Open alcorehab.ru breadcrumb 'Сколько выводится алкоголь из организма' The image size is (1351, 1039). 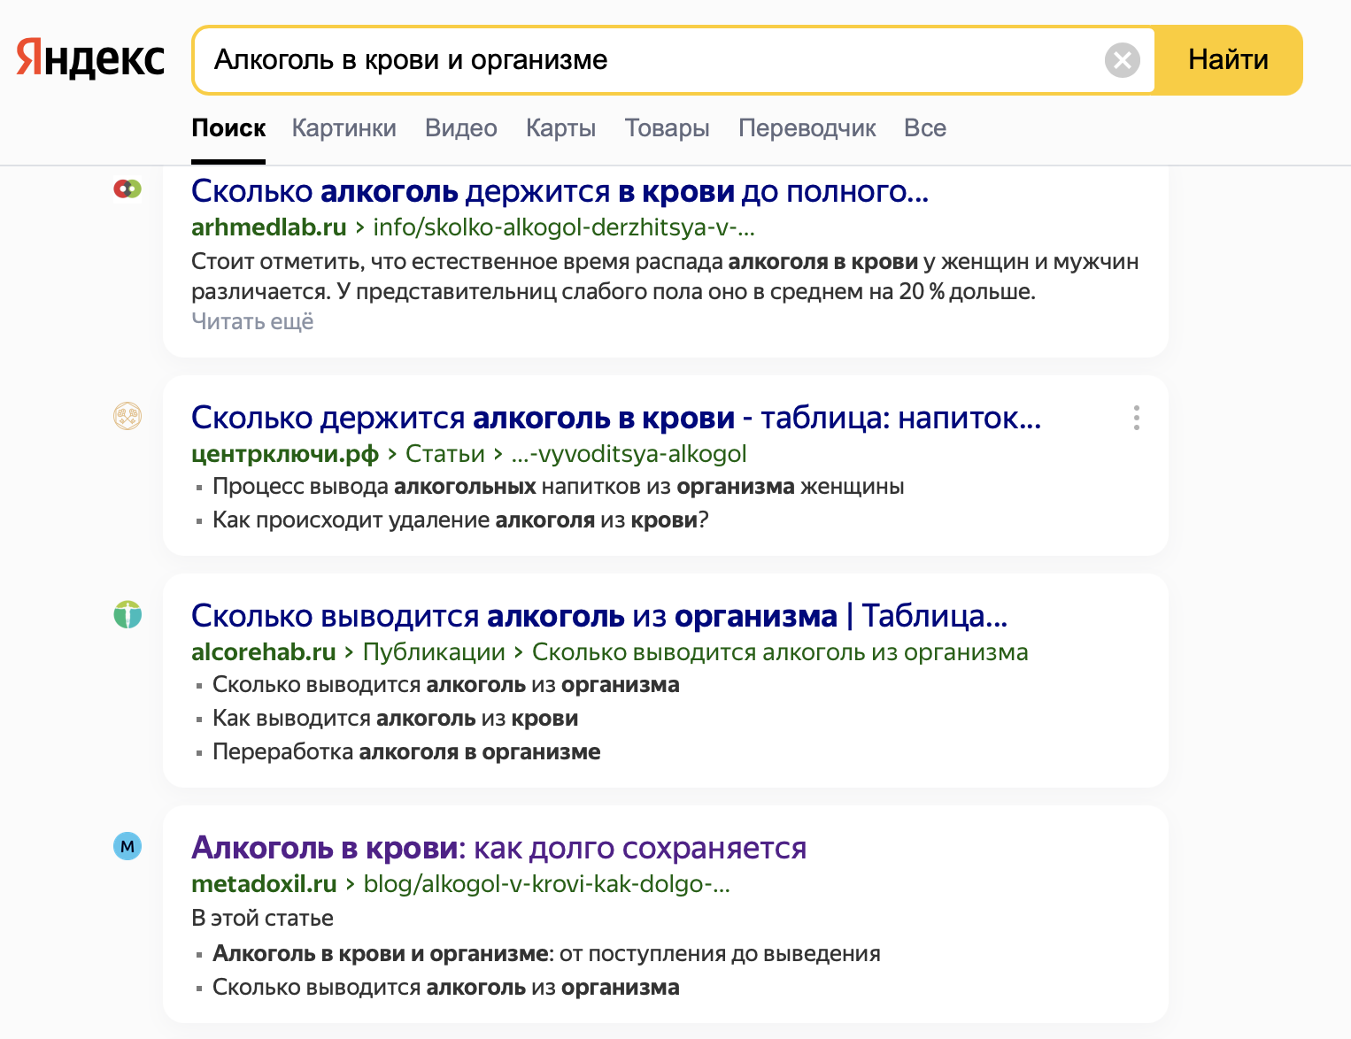point(780,652)
